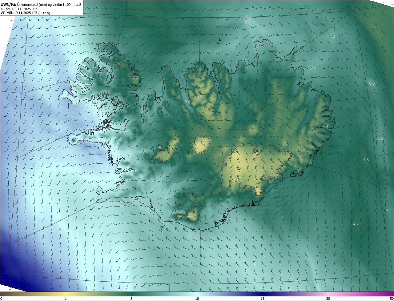Click the valid time 'VT: Mið. 19.11.2025 19Z (+37 h)'
Screen dimensions: 394x301
[x=25, y=13]
